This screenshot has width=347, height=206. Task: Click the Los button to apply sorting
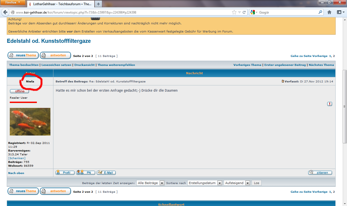pos(256,183)
